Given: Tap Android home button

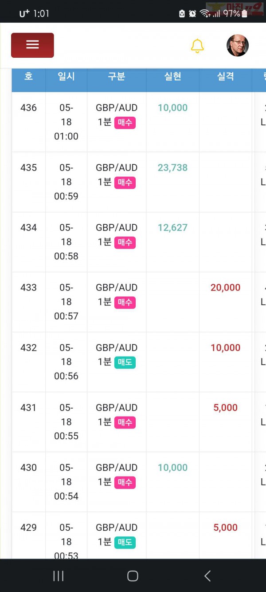Looking at the screenshot, I should (133, 576).
